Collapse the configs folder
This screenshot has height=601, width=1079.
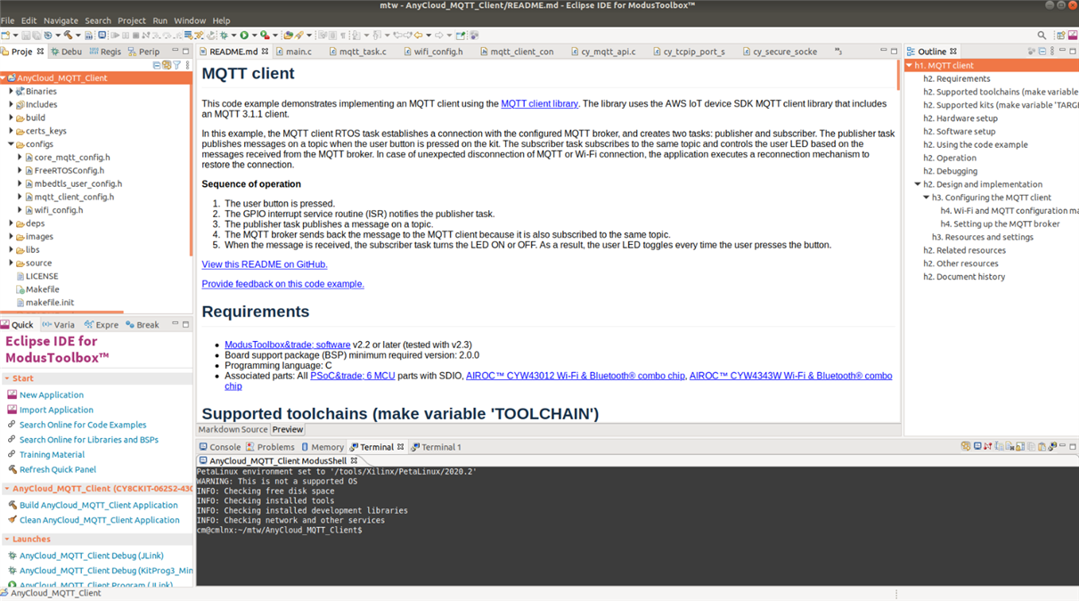[11, 144]
